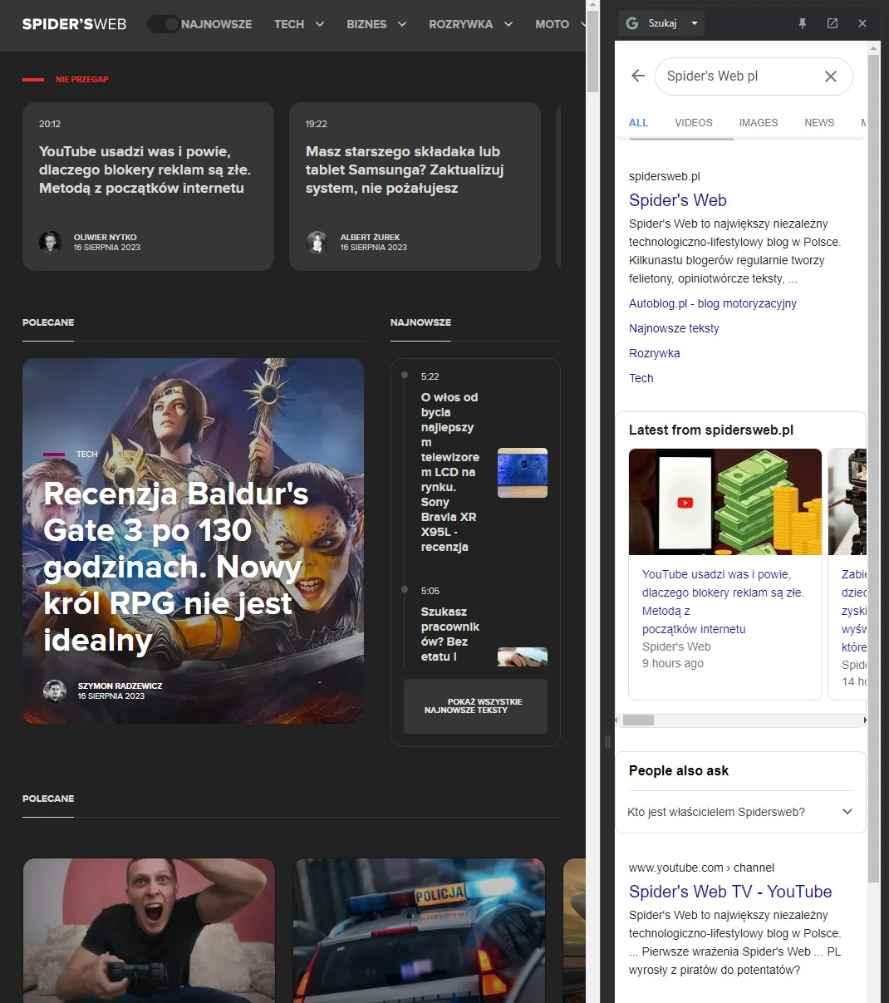The image size is (889, 1003).
Task: Click the 'NIE PRZEGAP' section label
Action: [x=82, y=80]
